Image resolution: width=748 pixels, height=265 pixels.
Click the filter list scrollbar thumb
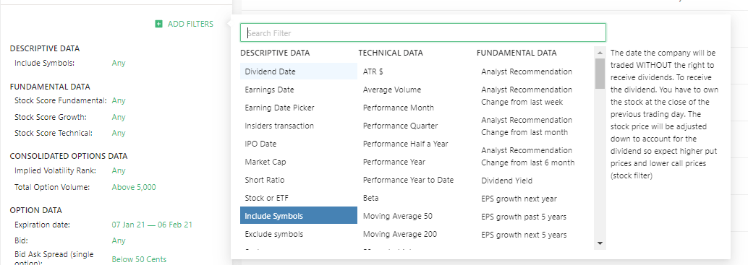click(600, 73)
